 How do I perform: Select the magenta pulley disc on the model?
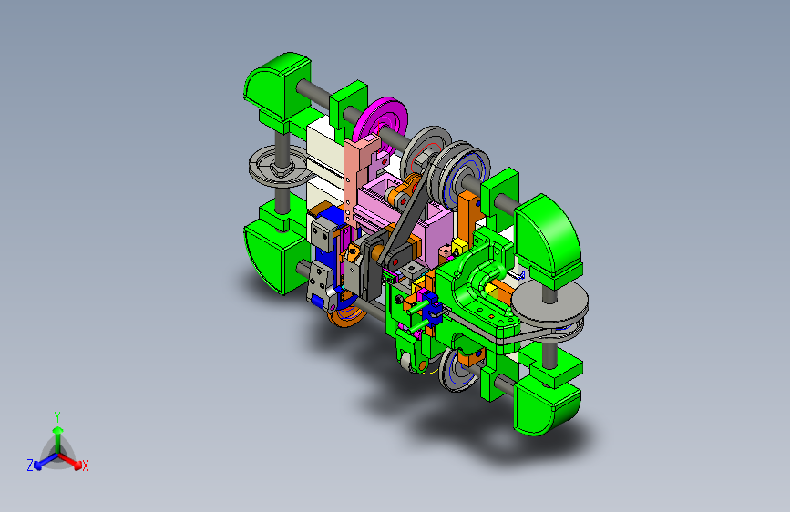[x=382, y=121]
